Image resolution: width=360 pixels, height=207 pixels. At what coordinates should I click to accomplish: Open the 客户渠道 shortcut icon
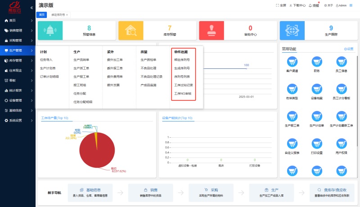coord(292,62)
